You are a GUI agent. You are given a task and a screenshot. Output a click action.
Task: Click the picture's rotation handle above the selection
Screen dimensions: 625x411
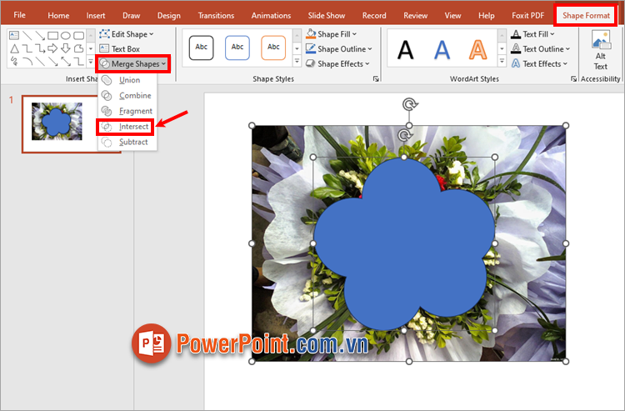click(x=410, y=105)
